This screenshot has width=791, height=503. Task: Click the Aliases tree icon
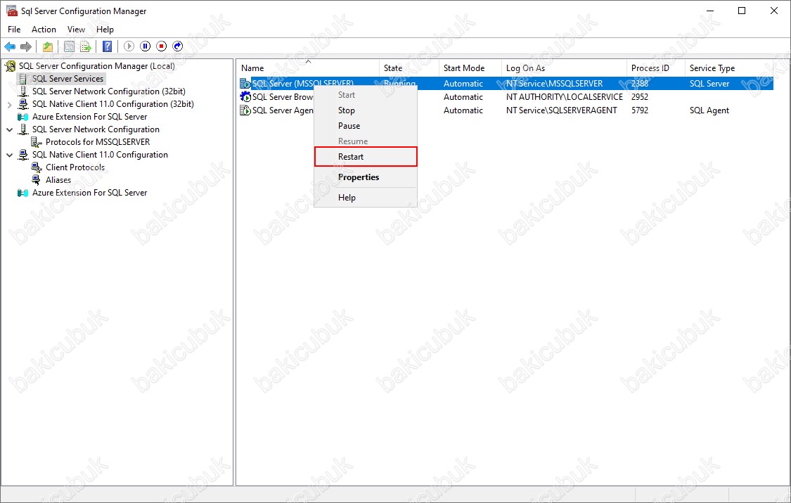[37, 180]
